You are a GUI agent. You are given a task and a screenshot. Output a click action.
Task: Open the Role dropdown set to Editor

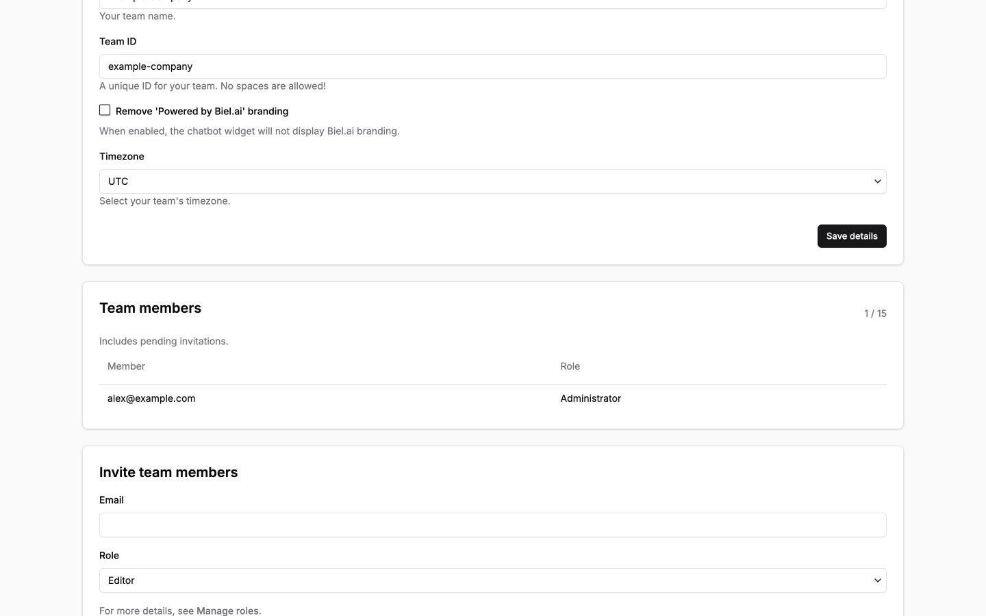pyautogui.click(x=493, y=580)
